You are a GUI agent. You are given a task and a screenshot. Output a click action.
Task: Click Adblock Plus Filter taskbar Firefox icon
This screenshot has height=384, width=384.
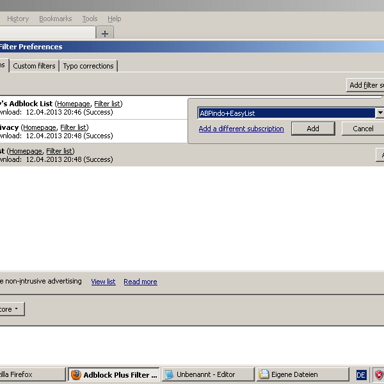(76, 374)
